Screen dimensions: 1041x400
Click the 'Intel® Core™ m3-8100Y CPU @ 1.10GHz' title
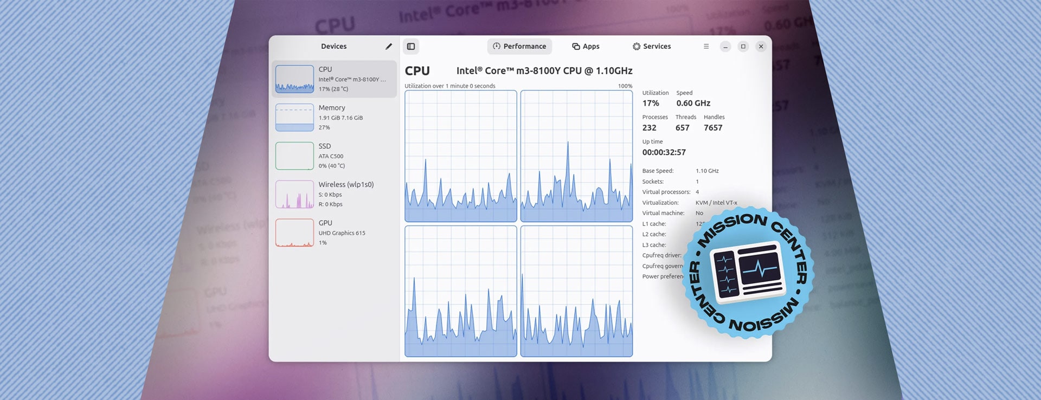tap(544, 71)
